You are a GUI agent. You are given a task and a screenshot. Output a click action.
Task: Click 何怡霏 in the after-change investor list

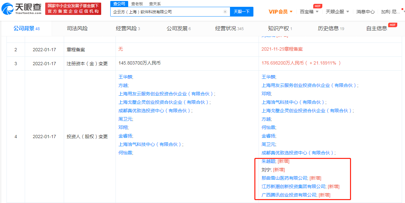click(x=269, y=127)
